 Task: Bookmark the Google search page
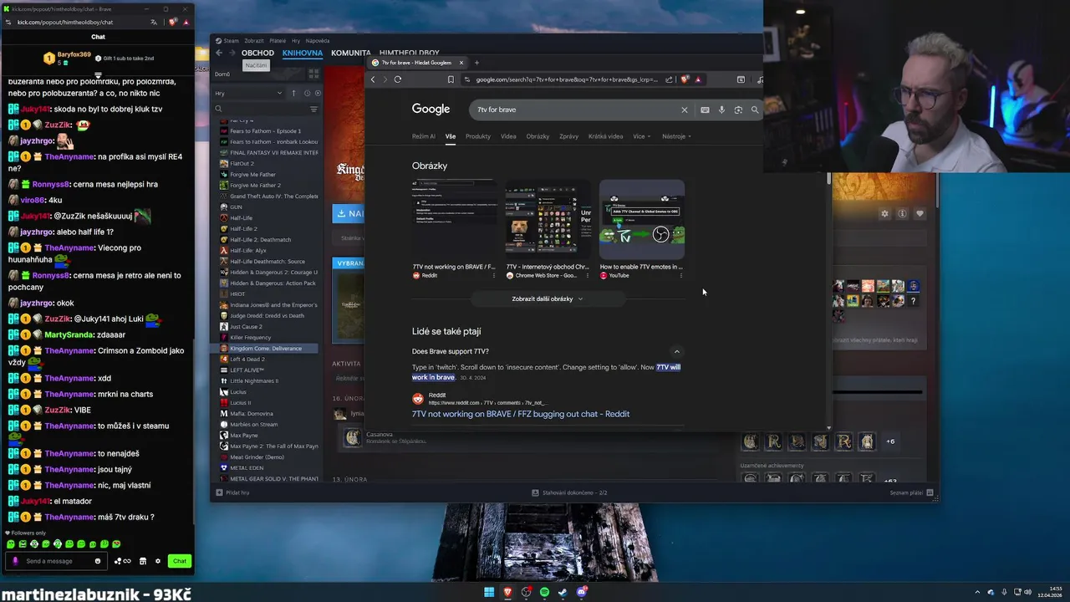click(451, 79)
